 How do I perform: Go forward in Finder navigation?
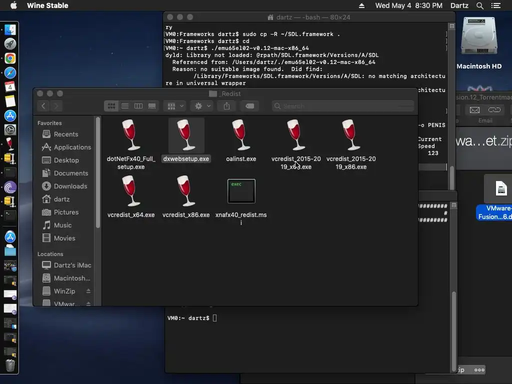[x=56, y=106]
